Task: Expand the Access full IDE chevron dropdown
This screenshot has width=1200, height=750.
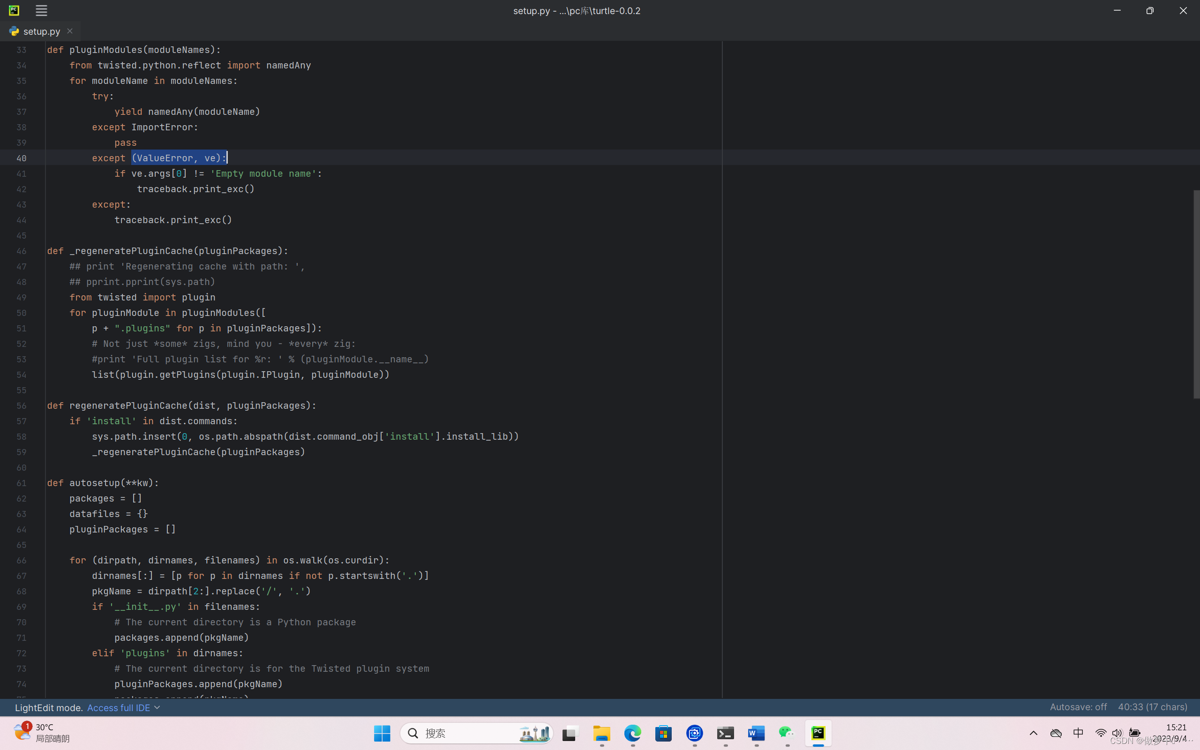Action: [157, 707]
